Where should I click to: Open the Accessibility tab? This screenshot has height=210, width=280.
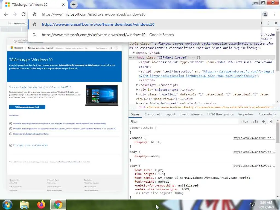click(267, 114)
